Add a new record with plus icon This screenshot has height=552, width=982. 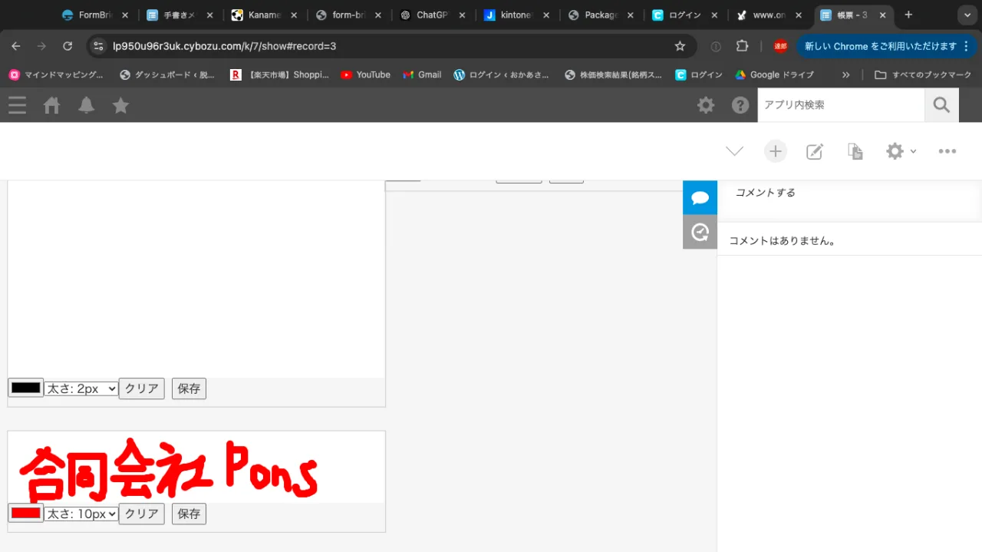pos(776,151)
